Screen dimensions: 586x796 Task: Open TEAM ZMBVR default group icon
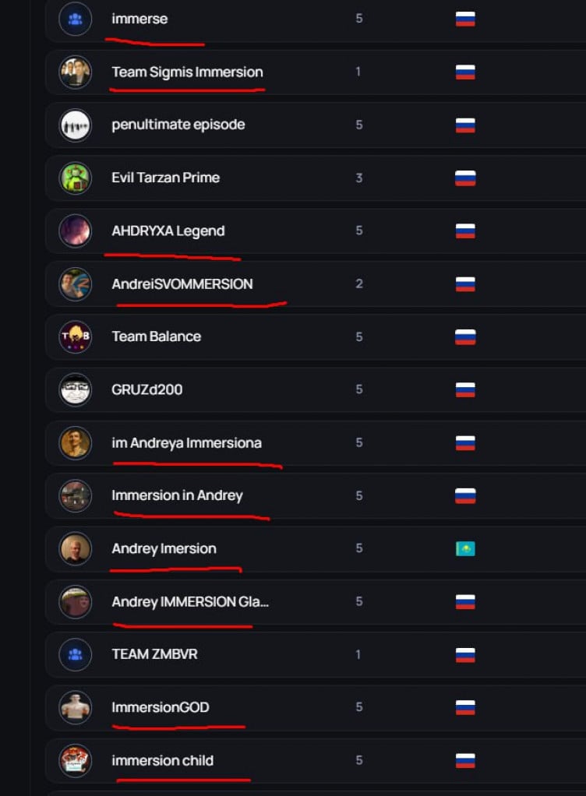click(75, 654)
